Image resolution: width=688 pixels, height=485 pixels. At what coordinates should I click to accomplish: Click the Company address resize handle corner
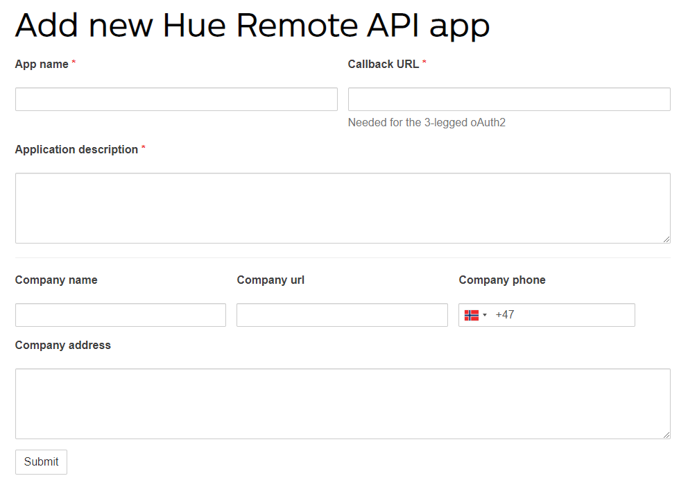click(666, 435)
